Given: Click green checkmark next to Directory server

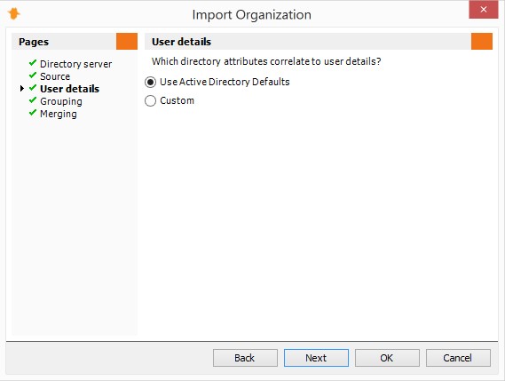Looking at the screenshot, I should pyautogui.click(x=33, y=63).
